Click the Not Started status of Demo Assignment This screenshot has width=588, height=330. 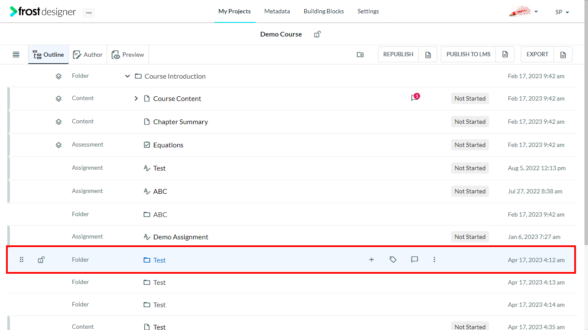[470, 237]
